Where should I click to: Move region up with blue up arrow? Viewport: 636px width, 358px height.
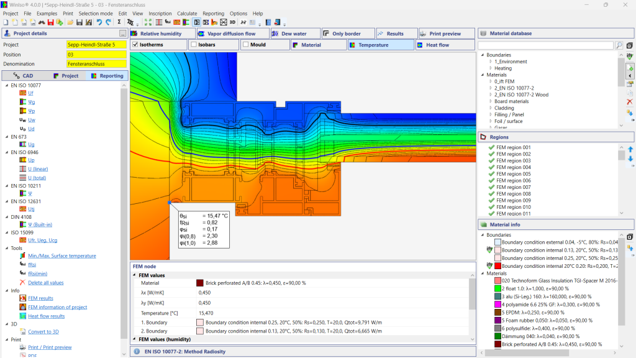point(630,149)
